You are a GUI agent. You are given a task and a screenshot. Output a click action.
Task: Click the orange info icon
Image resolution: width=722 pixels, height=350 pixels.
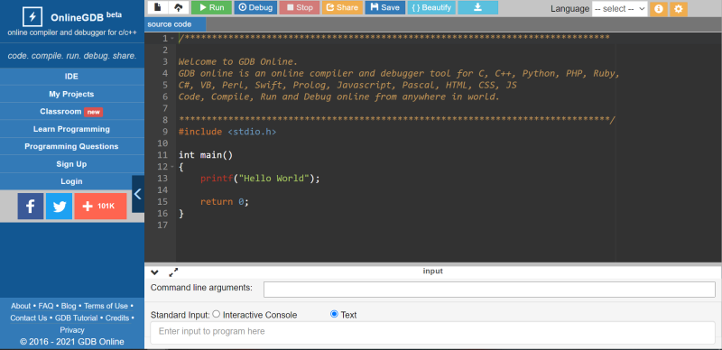click(659, 9)
